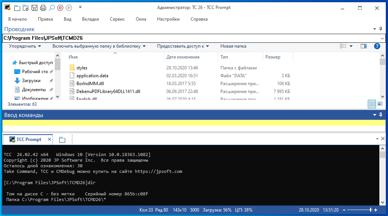The height and width of the screenshot is (216, 388).
Task: Click the magnifier search icon
Action: coord(52,7)
